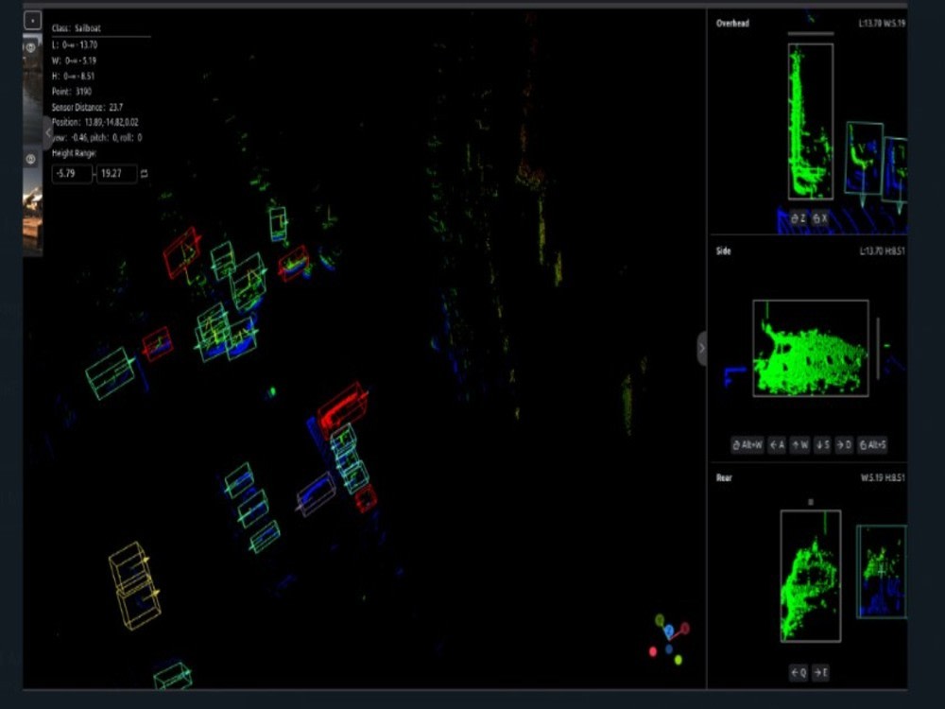Screen dimensions: 945x709
Task: Click the Point: 3190 value
Action: point(72,91)
